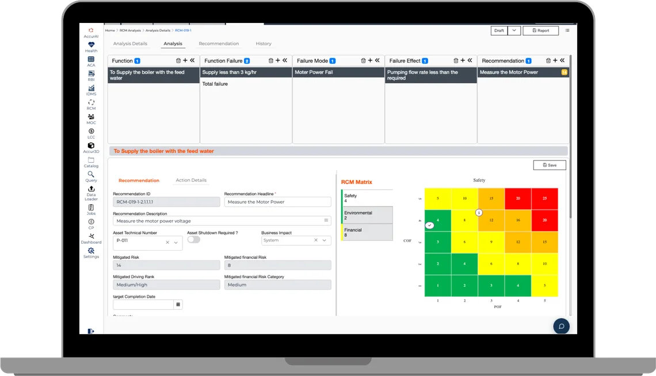
Task: Click the Recommendation Headline input field
Action: click(277, 202)
